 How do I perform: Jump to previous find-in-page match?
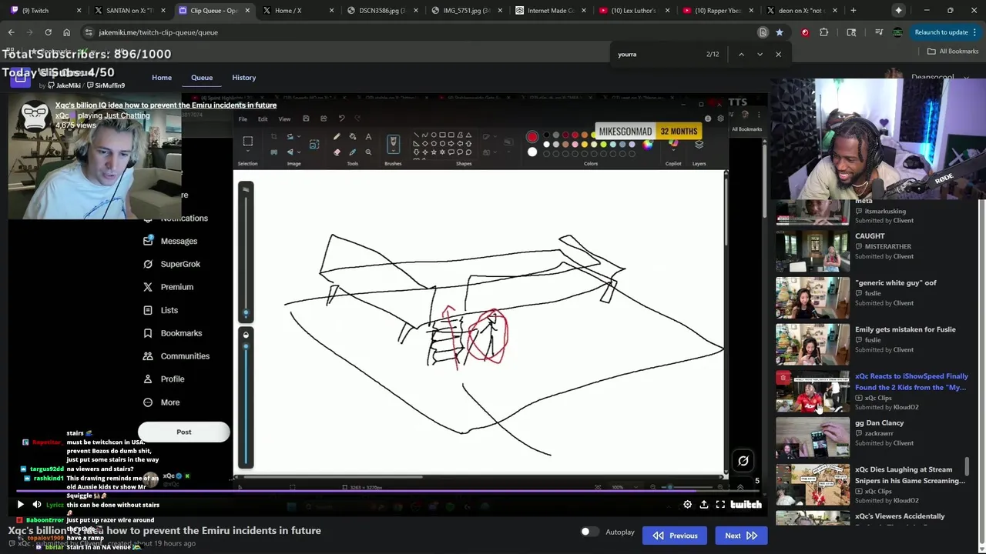741,54
